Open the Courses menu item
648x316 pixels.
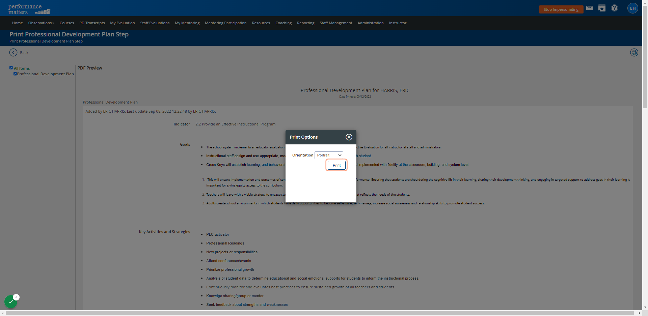[x=67, y=23]
